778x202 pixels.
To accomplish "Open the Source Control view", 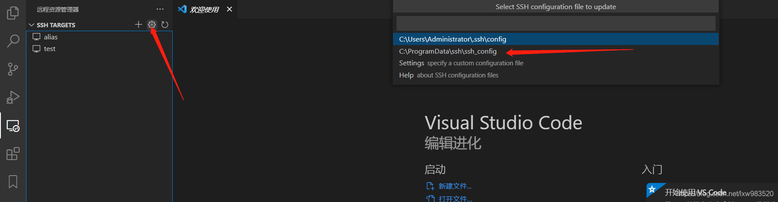I will pyautogui.click(x=13, y=69).
